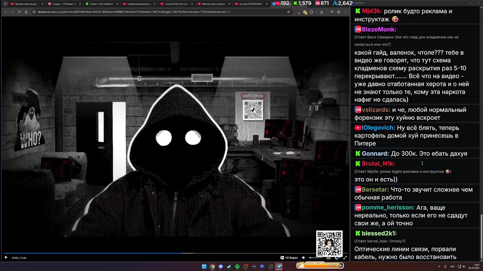Close the Прямые трансляции tab
Image resolution: width=483 pixels, height=271 pixels.
42,4
